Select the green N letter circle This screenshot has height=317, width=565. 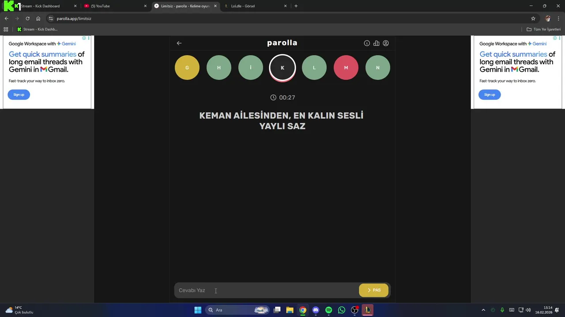pos(378,67)
